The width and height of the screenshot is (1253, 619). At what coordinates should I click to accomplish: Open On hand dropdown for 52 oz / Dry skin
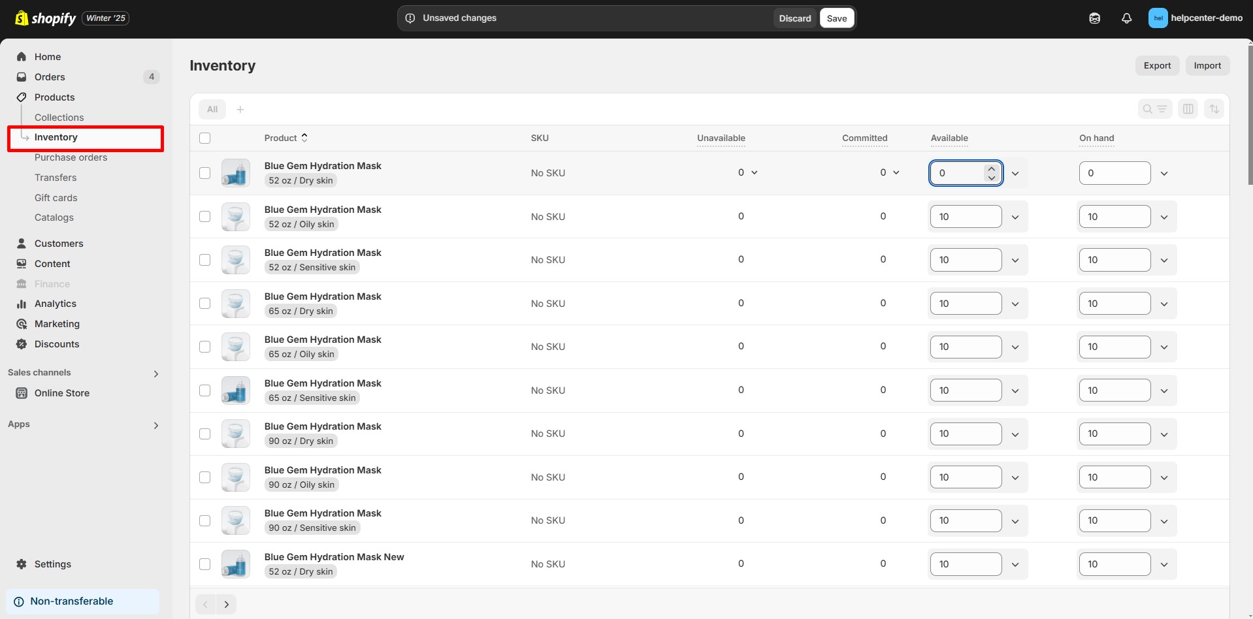1163,173
